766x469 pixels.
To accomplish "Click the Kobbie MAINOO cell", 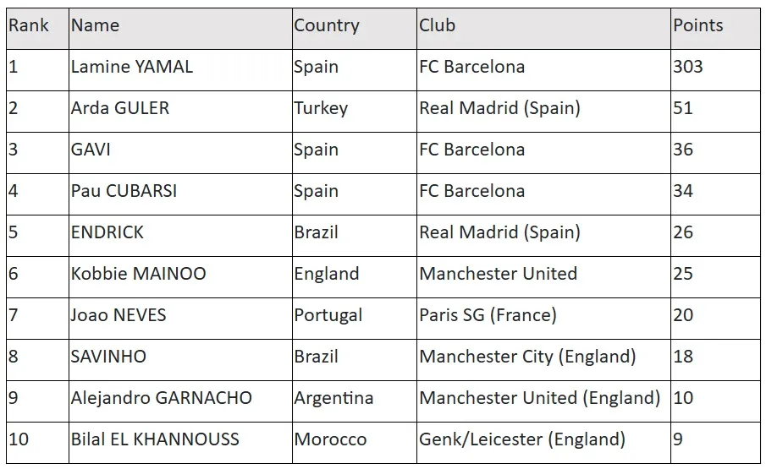I will [139, 274].
